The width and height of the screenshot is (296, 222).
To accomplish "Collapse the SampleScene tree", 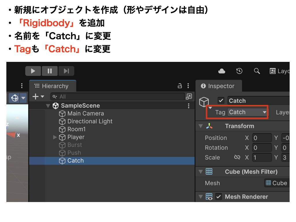I will [x=48, y=106].
